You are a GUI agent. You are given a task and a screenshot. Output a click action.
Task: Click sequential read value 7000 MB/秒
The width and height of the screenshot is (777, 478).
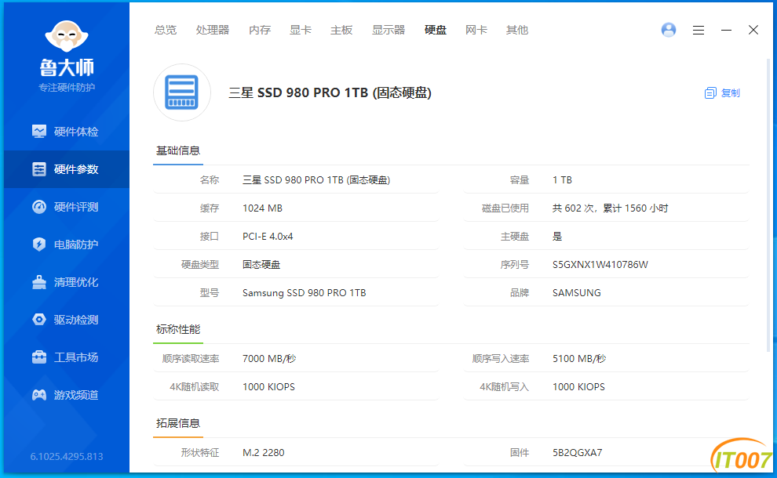click(269, 359)
